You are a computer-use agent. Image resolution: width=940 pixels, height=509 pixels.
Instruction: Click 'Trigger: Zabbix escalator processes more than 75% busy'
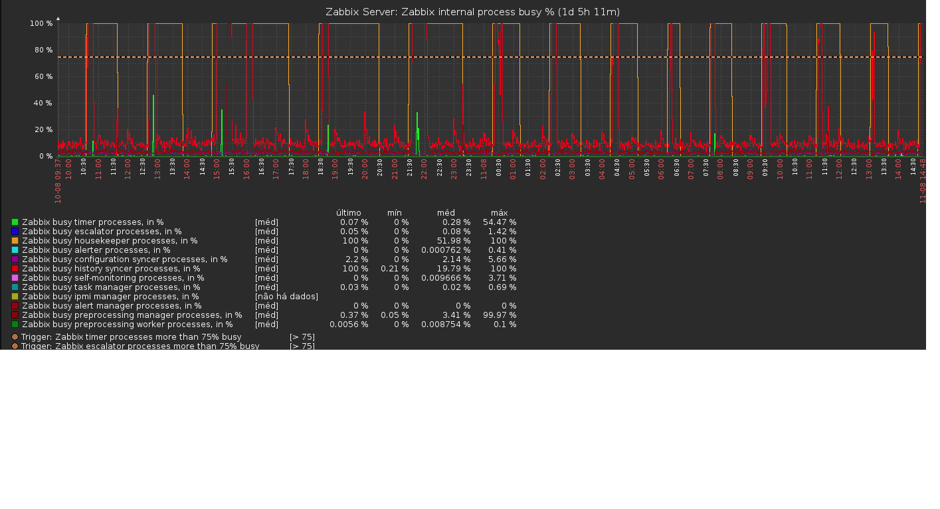click(x=140, y=346)
